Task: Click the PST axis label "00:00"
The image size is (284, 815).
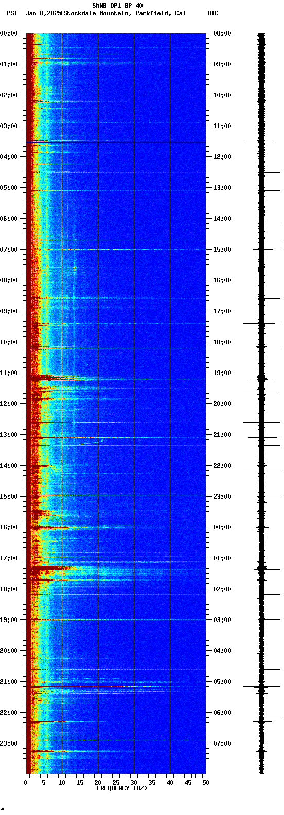Action: coord(9,33)
